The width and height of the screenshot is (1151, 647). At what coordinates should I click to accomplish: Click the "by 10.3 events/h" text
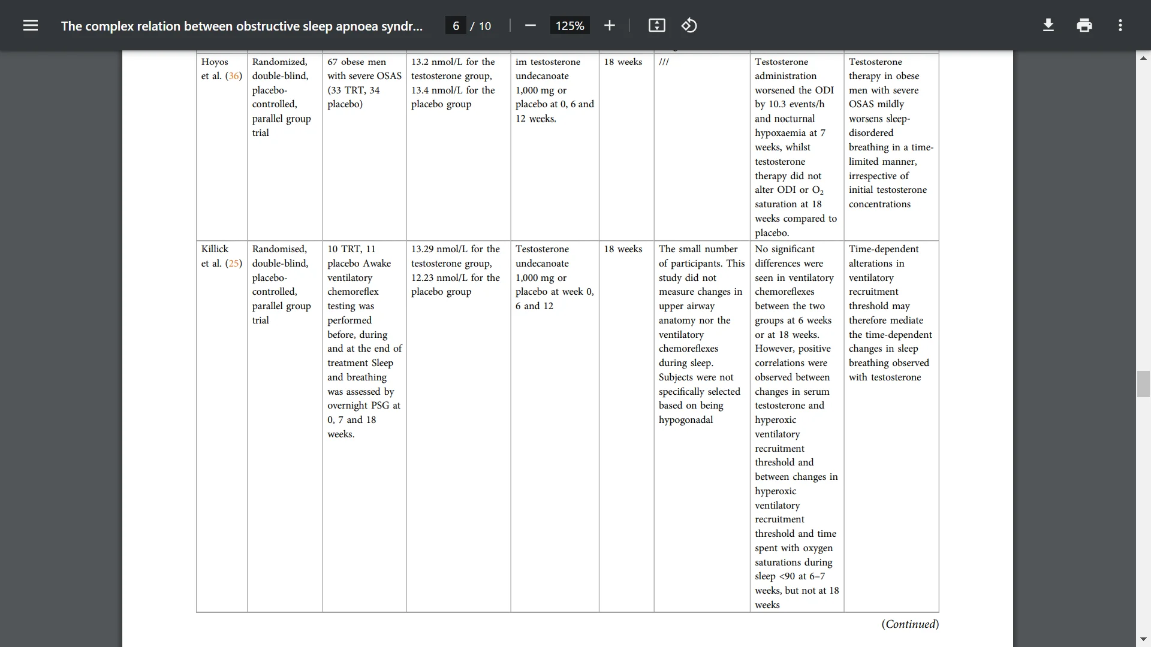pyautogui.click(x=790, y=104)
